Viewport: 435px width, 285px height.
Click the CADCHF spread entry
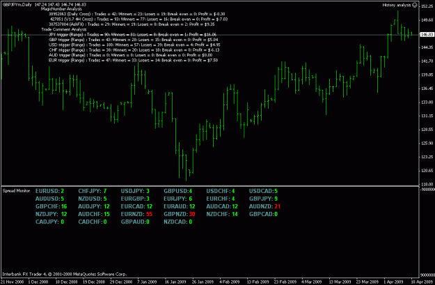[93, 222]
